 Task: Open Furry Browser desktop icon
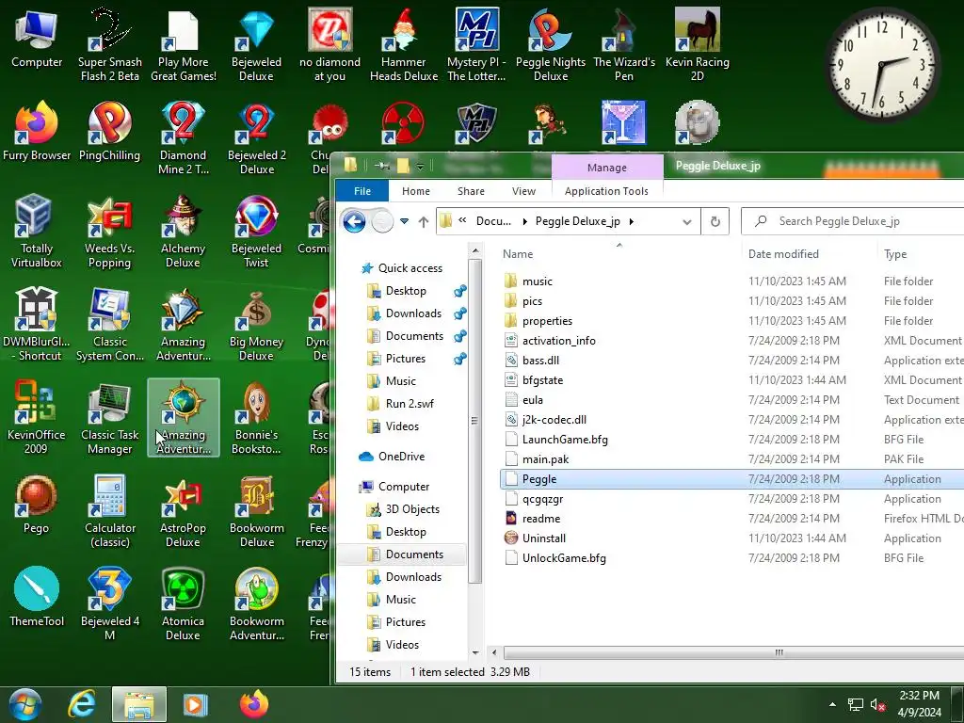pos(37,131)
